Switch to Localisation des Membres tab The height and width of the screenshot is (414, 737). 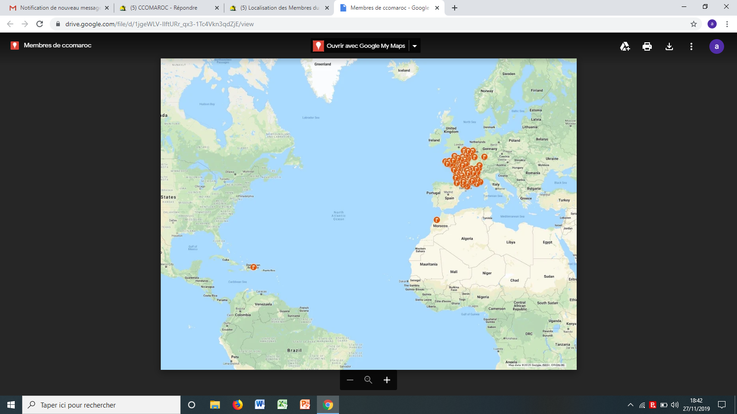click(x=280, y=8)
